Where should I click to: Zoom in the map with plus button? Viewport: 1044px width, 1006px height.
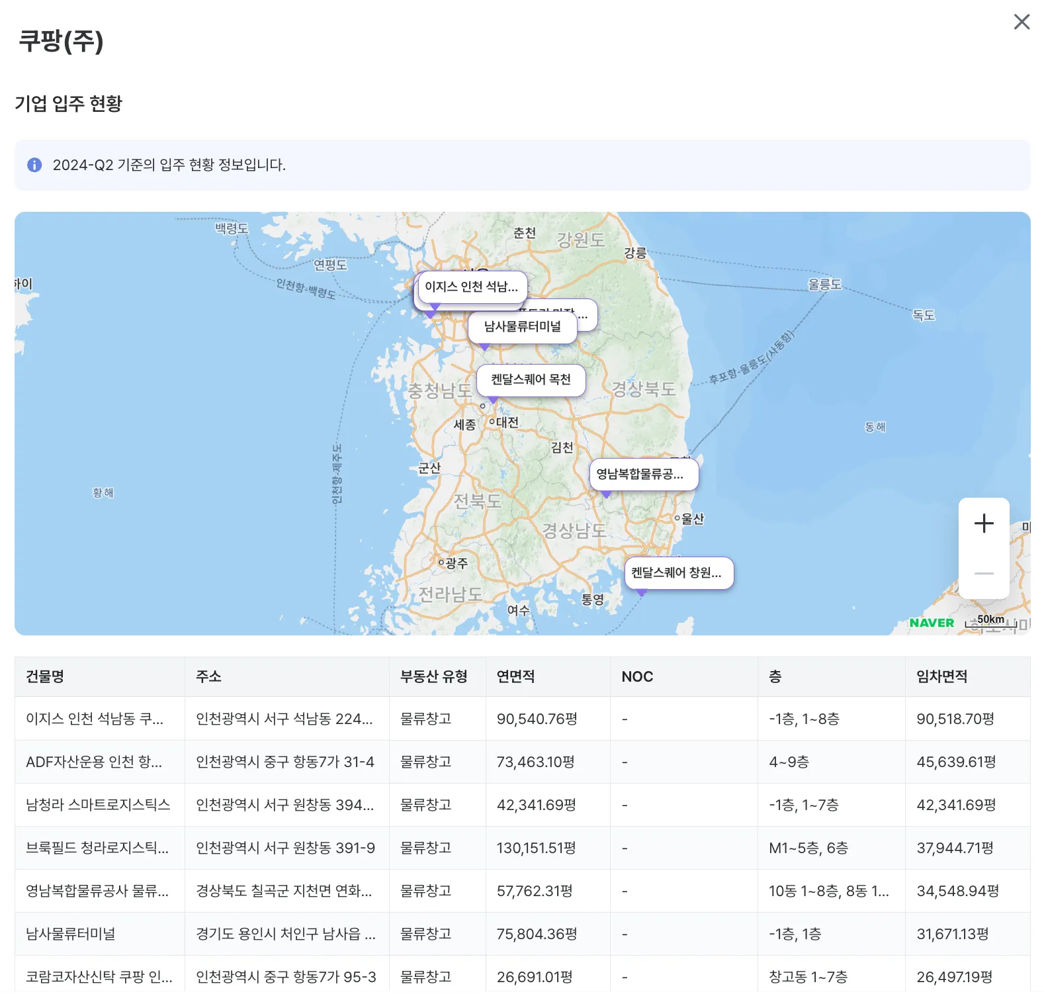[x=984, y=524]
